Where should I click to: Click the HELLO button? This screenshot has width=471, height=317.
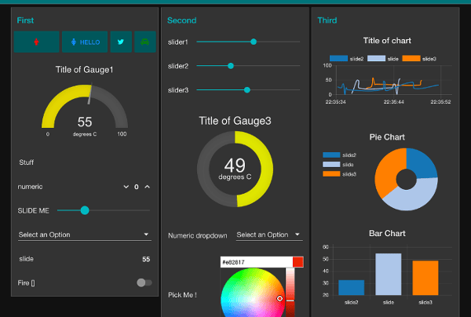click(x=85, y=42)
